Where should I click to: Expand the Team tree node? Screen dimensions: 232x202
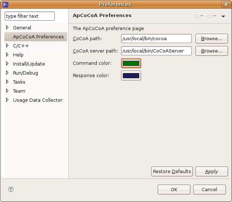tap(7, 91)
